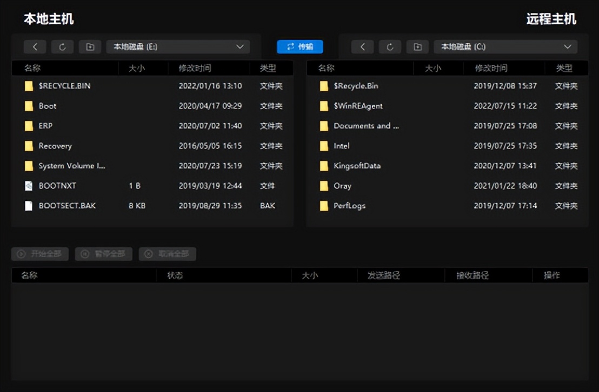Click 暂停全部 to pause all transfers
599x392 pixels.
103,254
